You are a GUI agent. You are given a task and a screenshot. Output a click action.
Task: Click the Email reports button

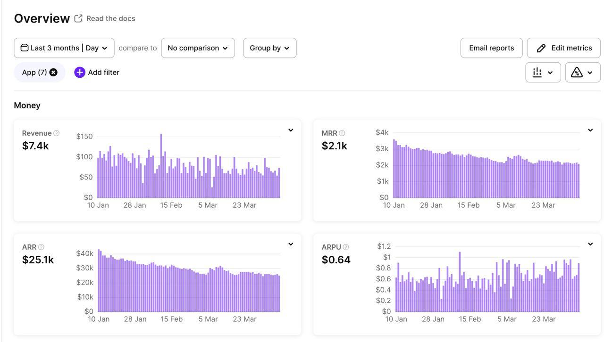[491, 48]
